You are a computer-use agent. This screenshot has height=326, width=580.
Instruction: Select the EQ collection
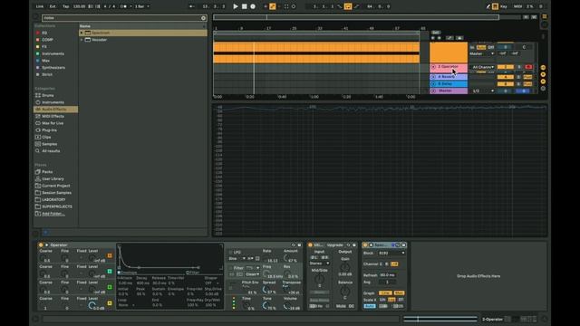[x=44, y=33]
